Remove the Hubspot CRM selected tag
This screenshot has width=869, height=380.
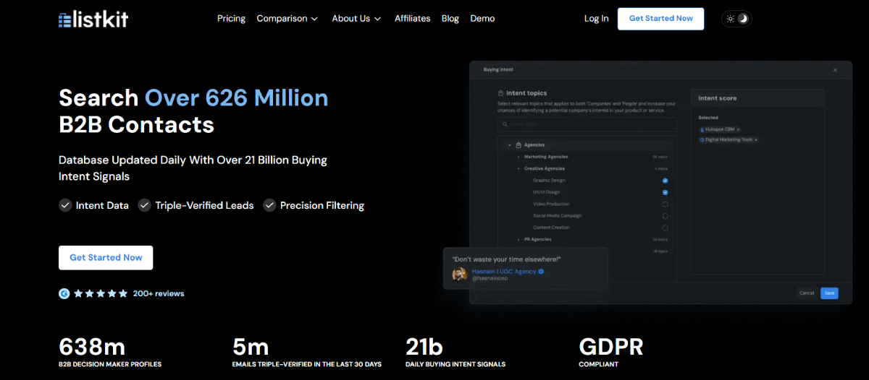[x=738, y=129]
